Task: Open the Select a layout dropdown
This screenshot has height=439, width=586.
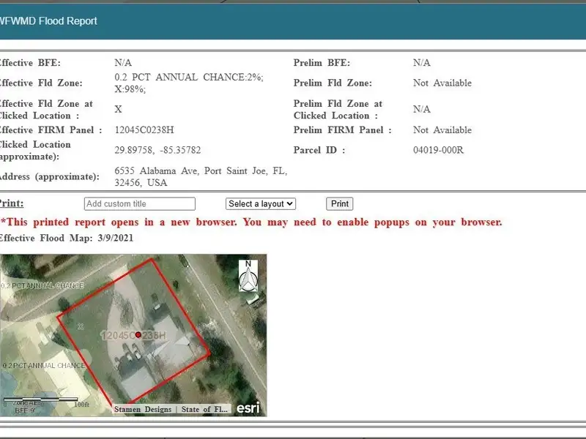Action: (x=260, y=203)
